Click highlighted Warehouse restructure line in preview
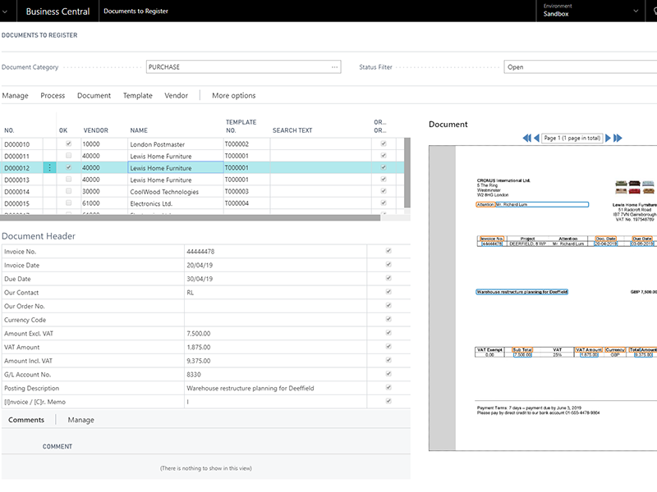 pos(521,292)
